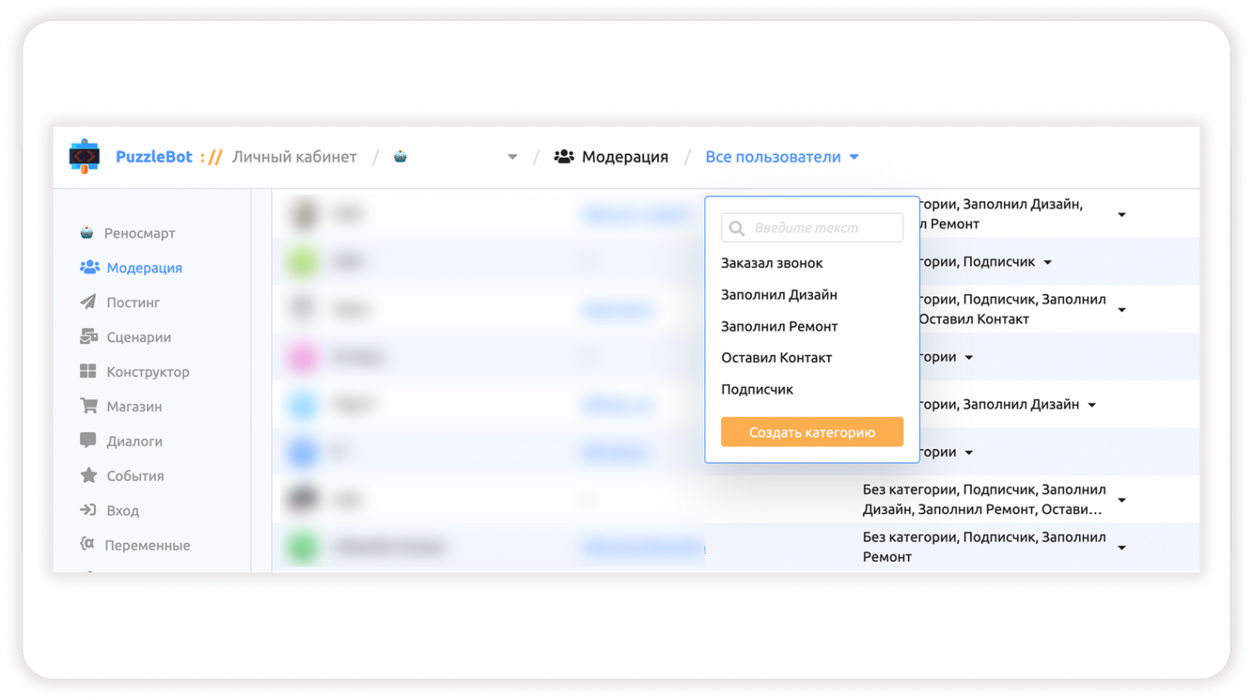
Task: Click the Реносмарт bot icon in sidebar
Action: point(87,233)
